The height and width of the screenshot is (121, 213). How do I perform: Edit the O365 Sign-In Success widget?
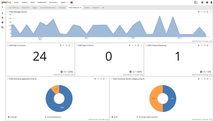pyautogui.click(x=69, y=45)
